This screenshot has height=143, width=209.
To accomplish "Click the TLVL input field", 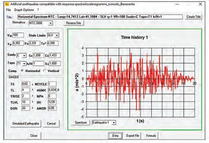I will pyautogui.click(x=26, y=102).
